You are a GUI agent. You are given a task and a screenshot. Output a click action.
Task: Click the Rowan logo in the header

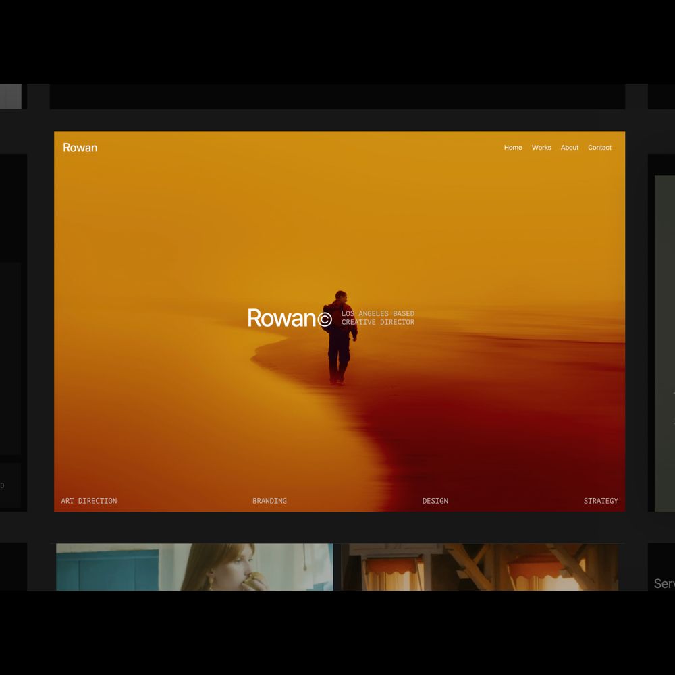(x=80, y=148)
